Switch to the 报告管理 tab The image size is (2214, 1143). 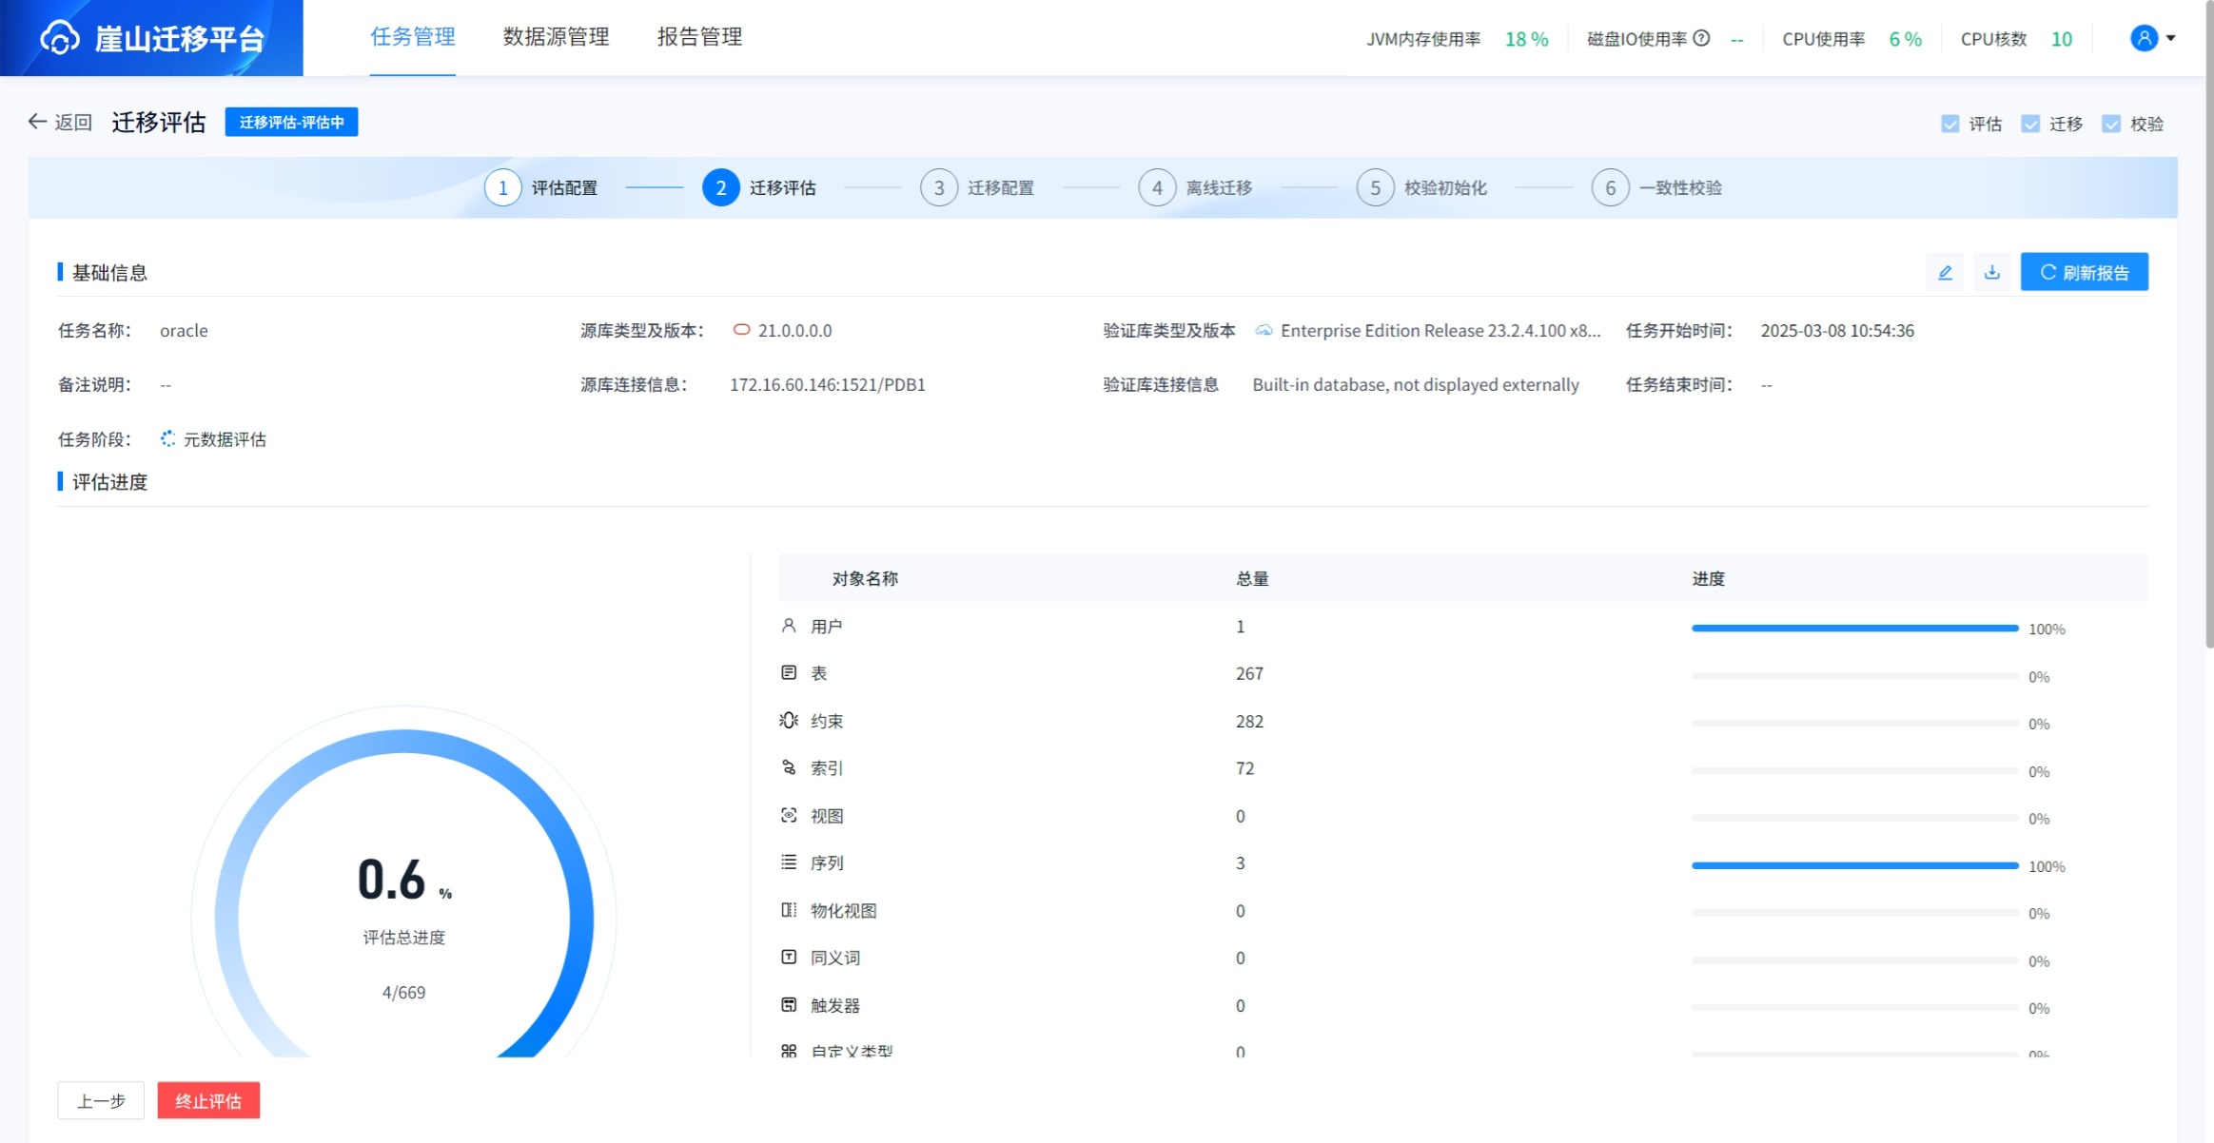699,37
